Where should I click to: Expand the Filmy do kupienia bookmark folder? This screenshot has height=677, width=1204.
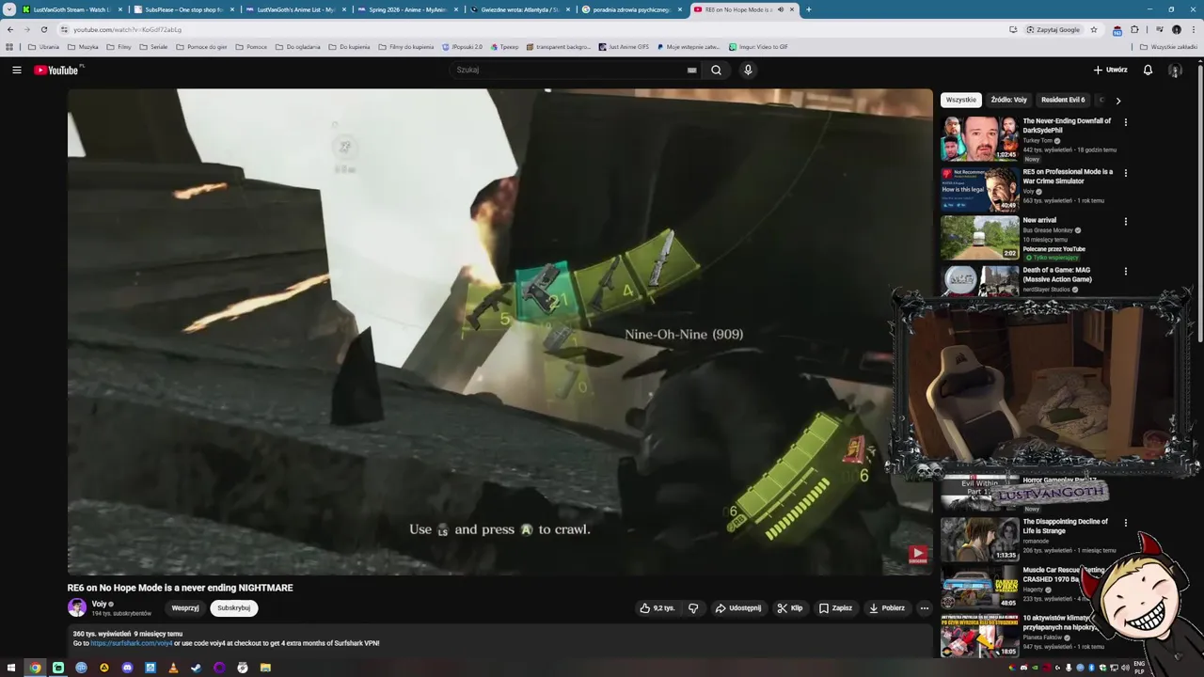[x=406, y=46]
